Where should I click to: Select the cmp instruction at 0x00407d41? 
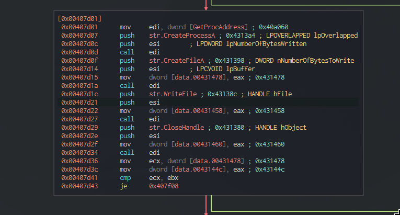[x=149, y=178]
